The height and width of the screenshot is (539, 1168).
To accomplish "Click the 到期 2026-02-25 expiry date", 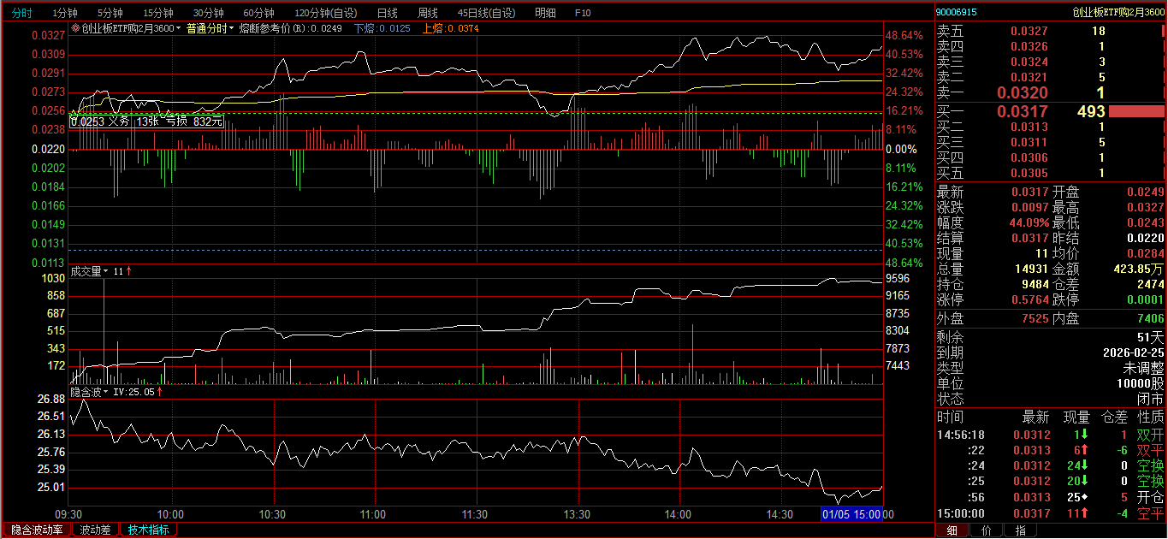I will click(x=1133, y=352).
